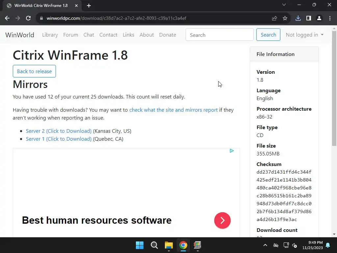This screenshot has width=337, height=253.
Task: Click the Chrome taskbar icon
Action: pyautogui.click(x=183, y=245)
